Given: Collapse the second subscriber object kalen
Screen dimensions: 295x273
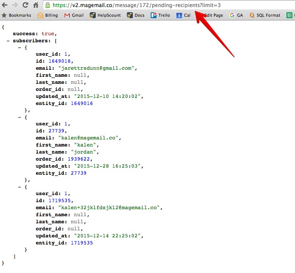Looking at the screenshot, I should click(x=20, y=117).
